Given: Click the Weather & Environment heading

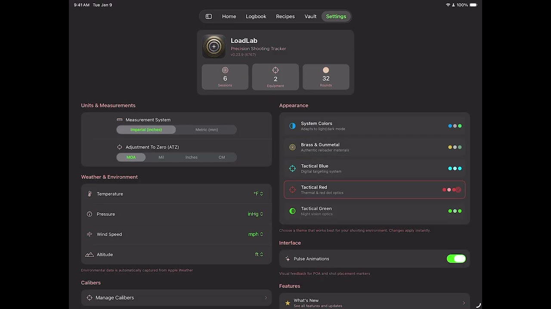Looking at the screenshot, I should [x=109, y=177].
